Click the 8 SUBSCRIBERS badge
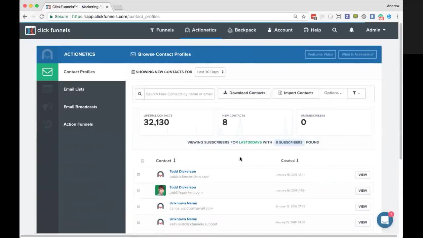This screenshot has height=238, width=423. pyautogui.click(x=289, y=142)
